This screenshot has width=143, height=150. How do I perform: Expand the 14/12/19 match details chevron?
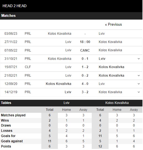point(139,92)
